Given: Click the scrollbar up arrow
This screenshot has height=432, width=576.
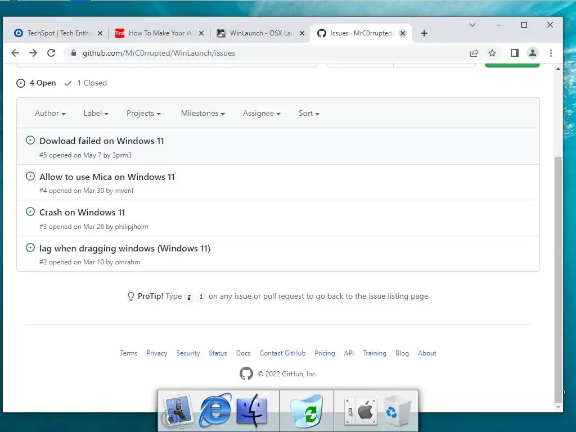Looking at the screenshot, I should point(558,69).
